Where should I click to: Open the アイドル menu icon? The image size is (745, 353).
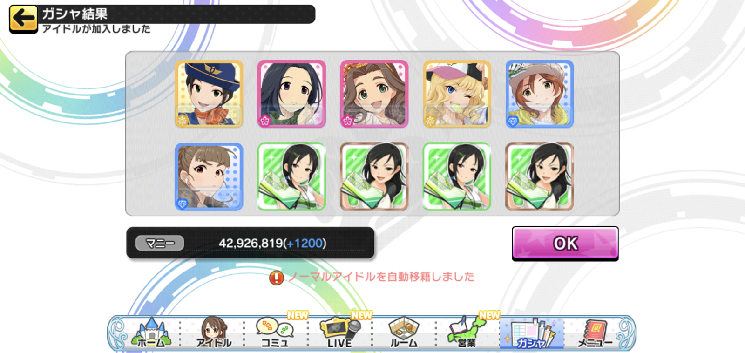point(214,333)
